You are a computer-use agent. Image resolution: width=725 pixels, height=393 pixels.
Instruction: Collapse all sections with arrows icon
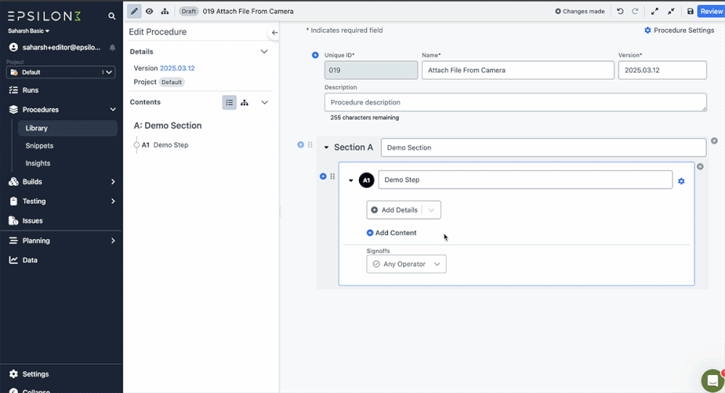tap(671, 11)
